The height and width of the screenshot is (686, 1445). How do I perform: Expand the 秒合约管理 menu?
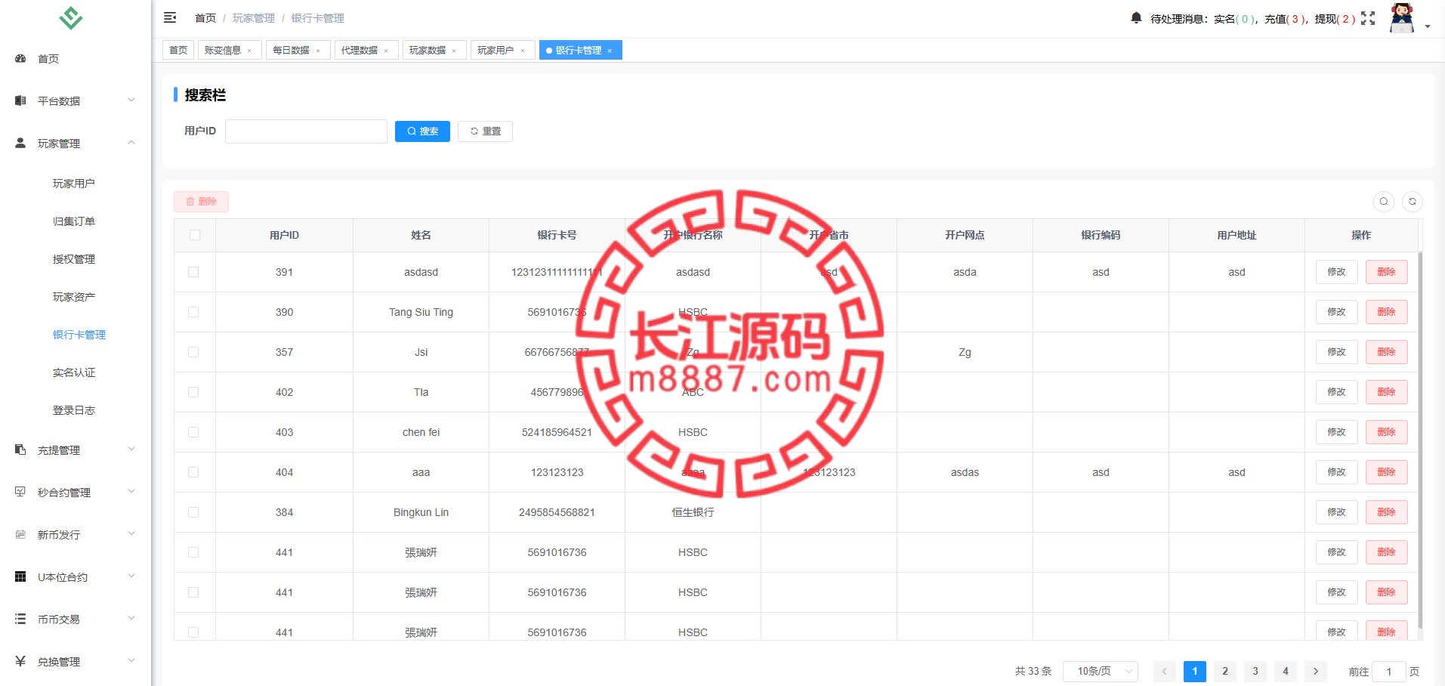tap(131, 491)
